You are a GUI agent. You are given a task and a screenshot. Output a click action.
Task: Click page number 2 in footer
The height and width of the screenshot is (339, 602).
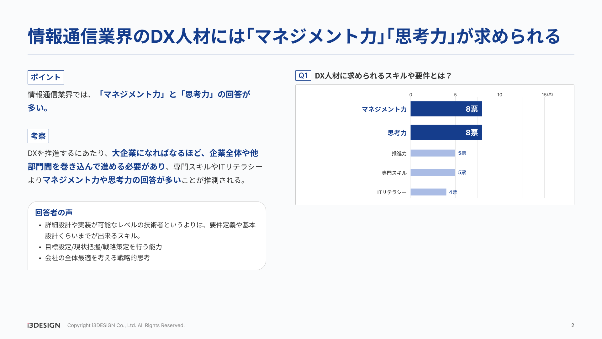pos(573,325)
